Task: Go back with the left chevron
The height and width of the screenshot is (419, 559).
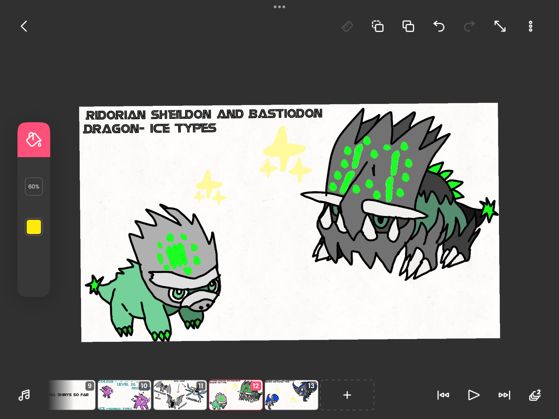Action: [24, 26]
